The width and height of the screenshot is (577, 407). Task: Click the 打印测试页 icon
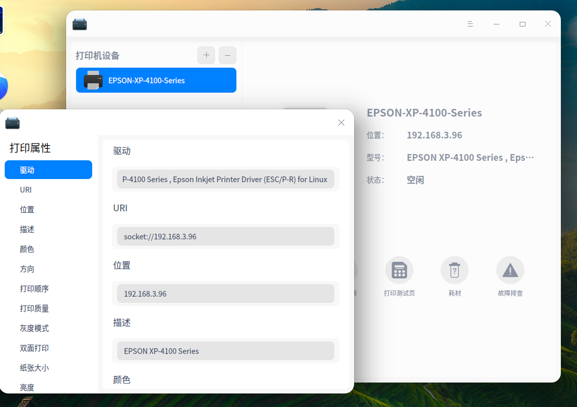click(x=399, y=270)
